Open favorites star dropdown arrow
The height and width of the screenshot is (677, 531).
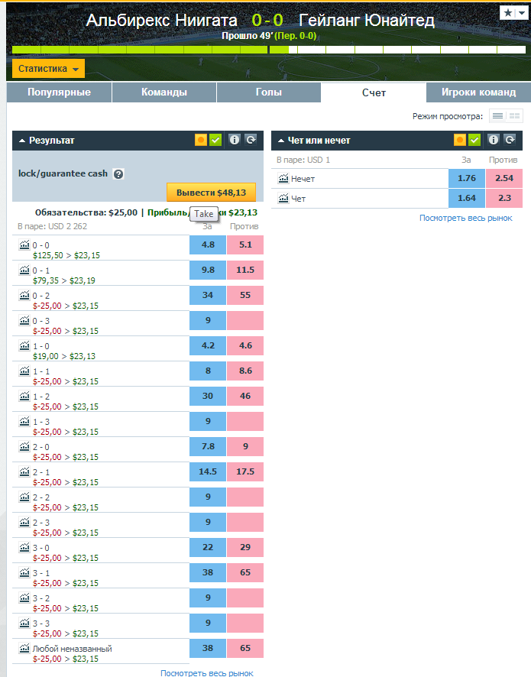click(x=522, y=13)
